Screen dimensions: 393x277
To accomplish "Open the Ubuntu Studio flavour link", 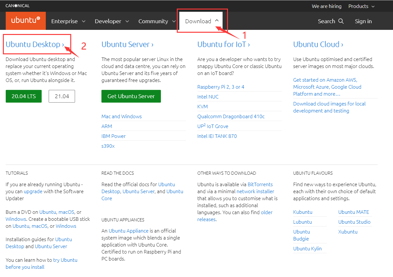I will tap(354, 222).
